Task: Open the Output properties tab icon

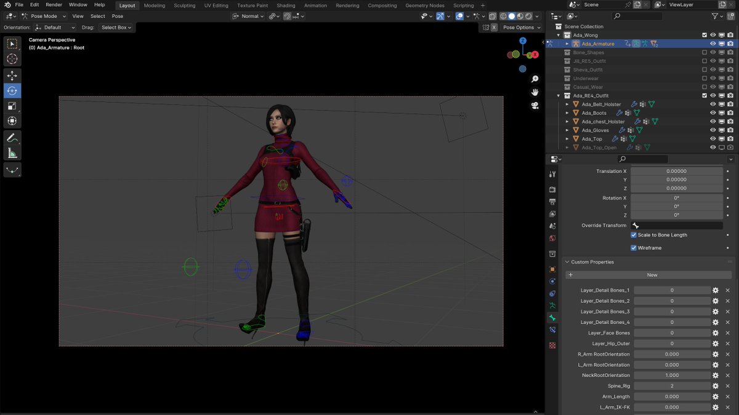Action: [552, 202]
